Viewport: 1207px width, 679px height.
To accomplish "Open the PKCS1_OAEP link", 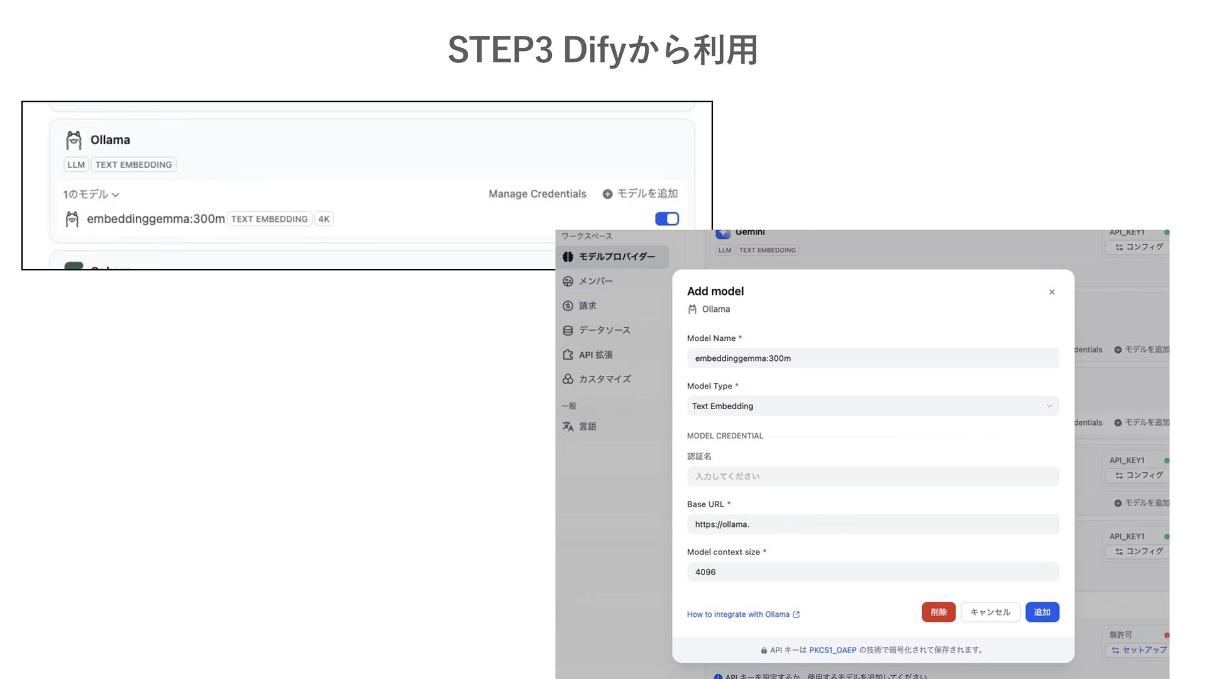I will tap(832, 650).
